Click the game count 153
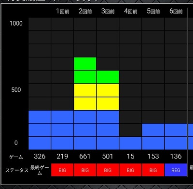This screenshot has width=193, height=189. (x=153, y=156)
